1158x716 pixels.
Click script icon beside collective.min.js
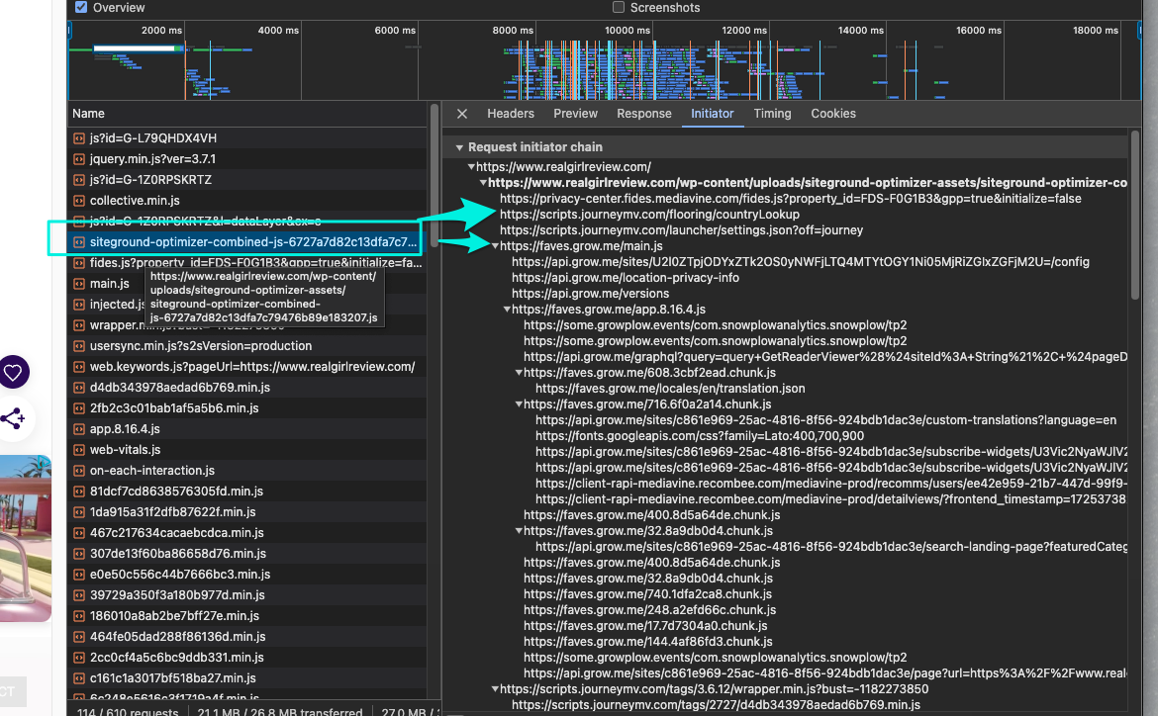[x=79, y=201]
